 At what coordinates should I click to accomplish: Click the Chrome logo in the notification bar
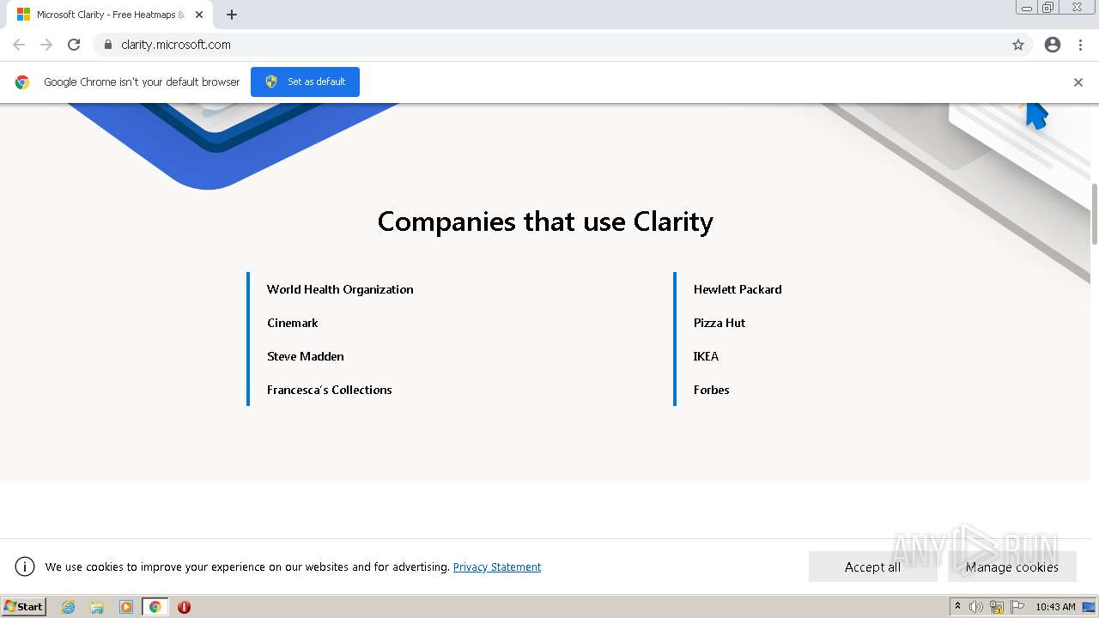click(x=22, y=82)
